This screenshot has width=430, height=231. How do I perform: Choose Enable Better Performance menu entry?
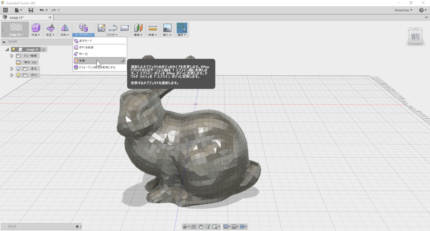100,67
